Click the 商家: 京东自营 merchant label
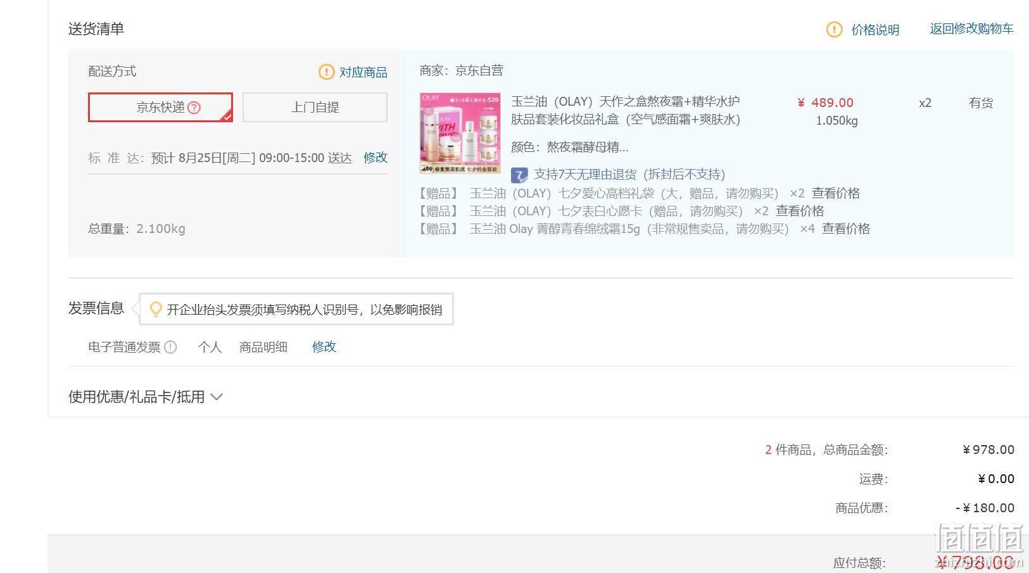The image size is (1029, 573). (x=461, y=70)
